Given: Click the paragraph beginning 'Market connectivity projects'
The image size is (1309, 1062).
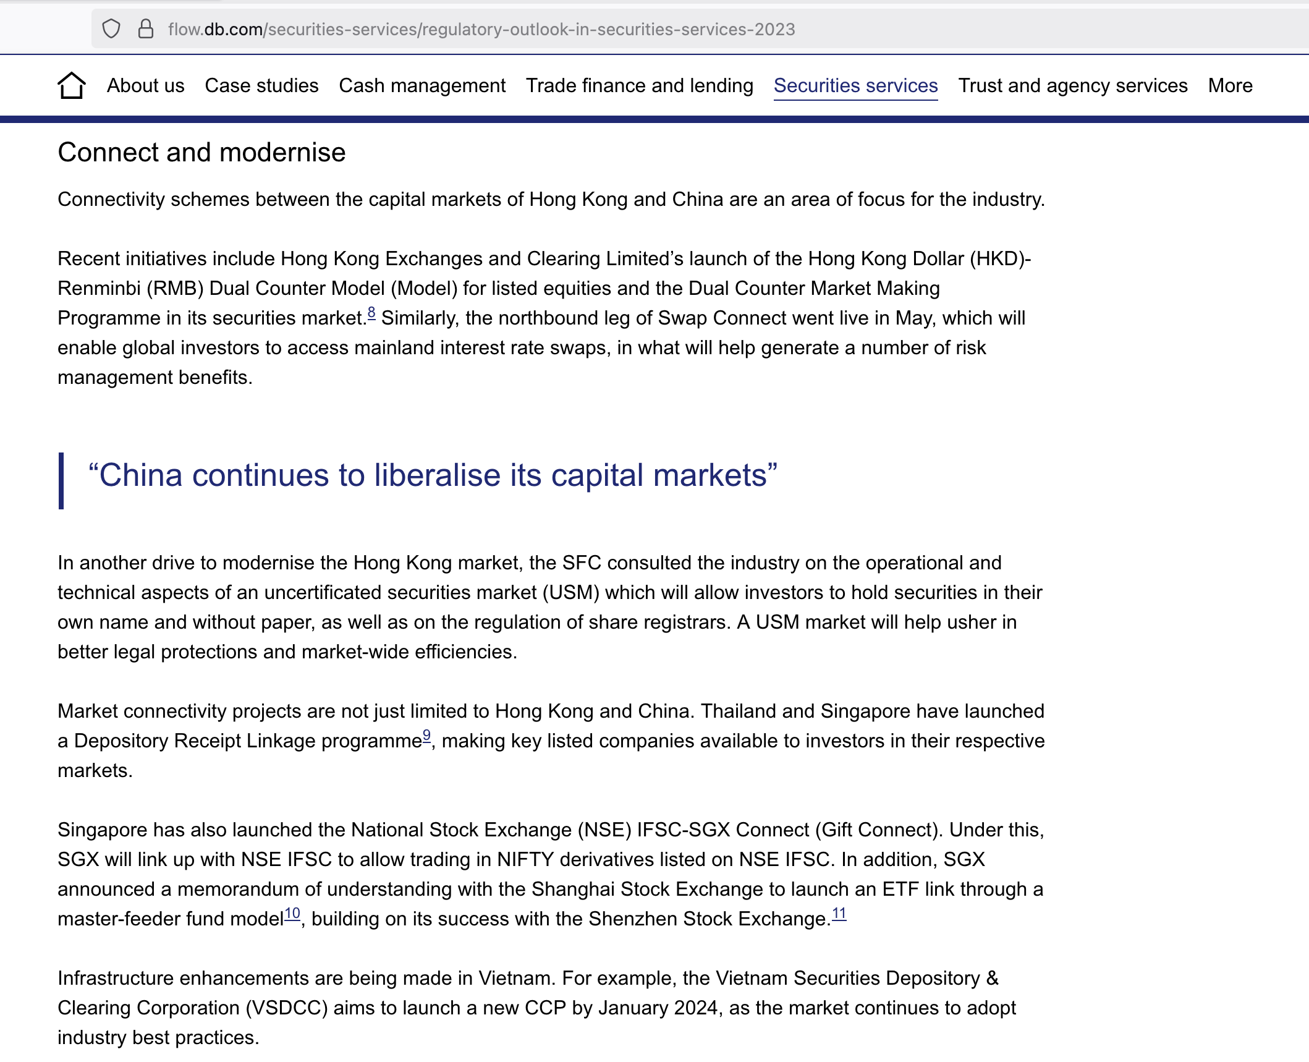Looking at the screenshot, I should (550, 741).
